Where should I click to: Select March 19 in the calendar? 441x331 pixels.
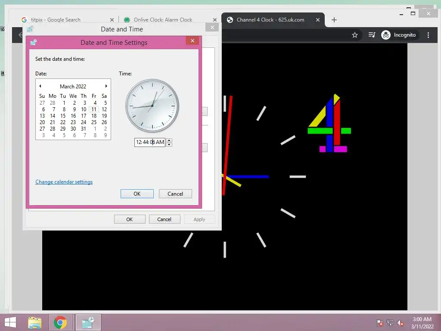(104, 116)
